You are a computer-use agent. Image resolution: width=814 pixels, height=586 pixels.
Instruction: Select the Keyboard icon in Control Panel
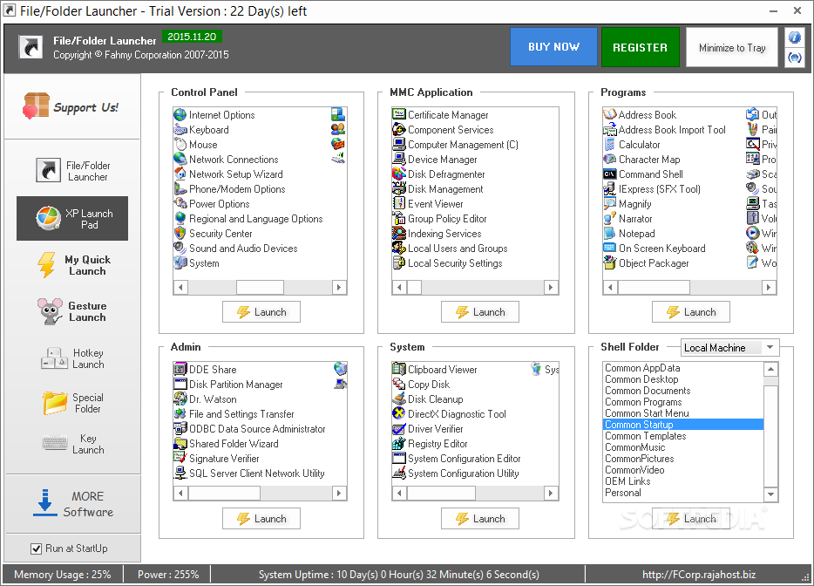point(180,130)
